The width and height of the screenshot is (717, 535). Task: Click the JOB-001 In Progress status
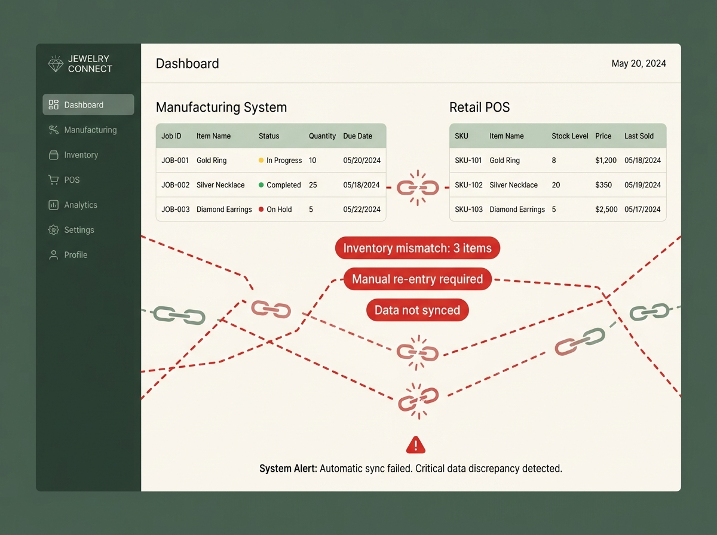click(280, 161)
